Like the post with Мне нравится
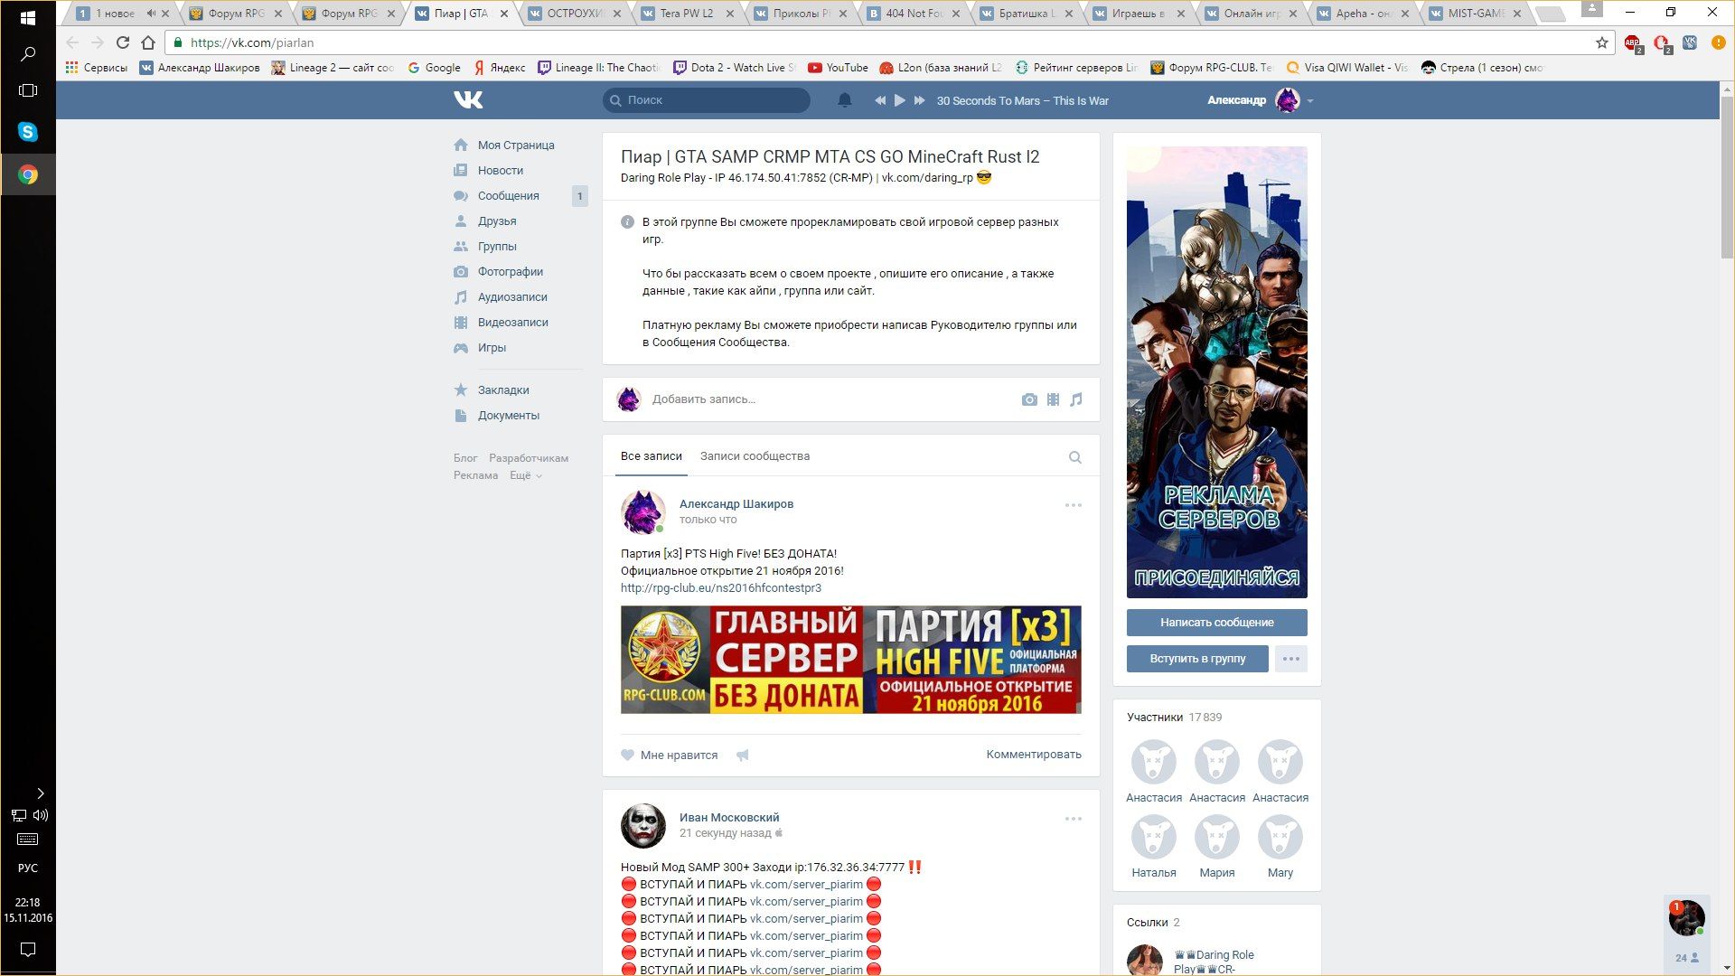Screen dimensions: 1735x976 (669, 755)
